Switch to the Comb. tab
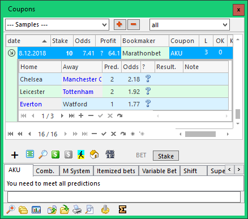Screen dimensions: 248x219 (x=46, y=171)
